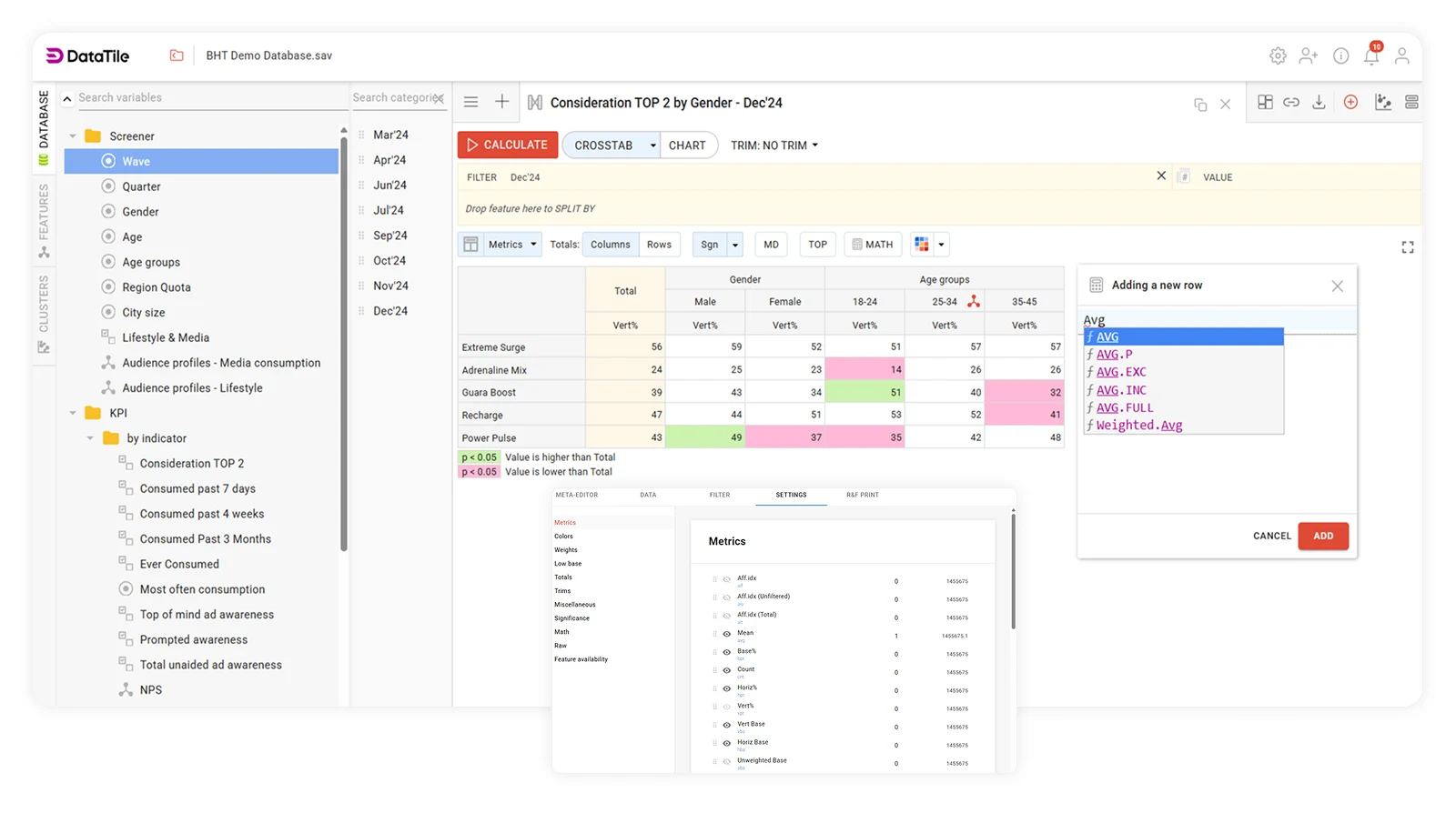1456x813 pixels.
Task: Click the fullscreen expand icon
Action: tap(1408, 247)
